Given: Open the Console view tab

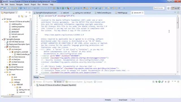Looking at the screenshot, I should pos(98,82).
